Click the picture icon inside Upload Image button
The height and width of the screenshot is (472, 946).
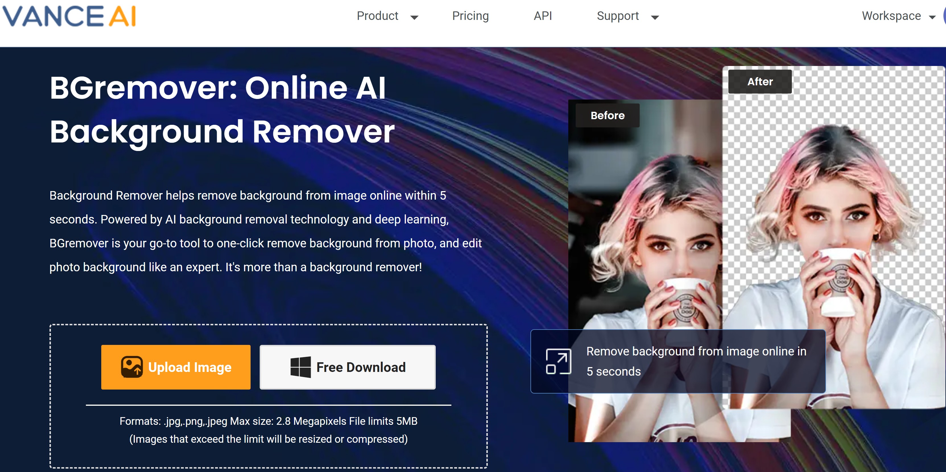(x=132, y=367)
